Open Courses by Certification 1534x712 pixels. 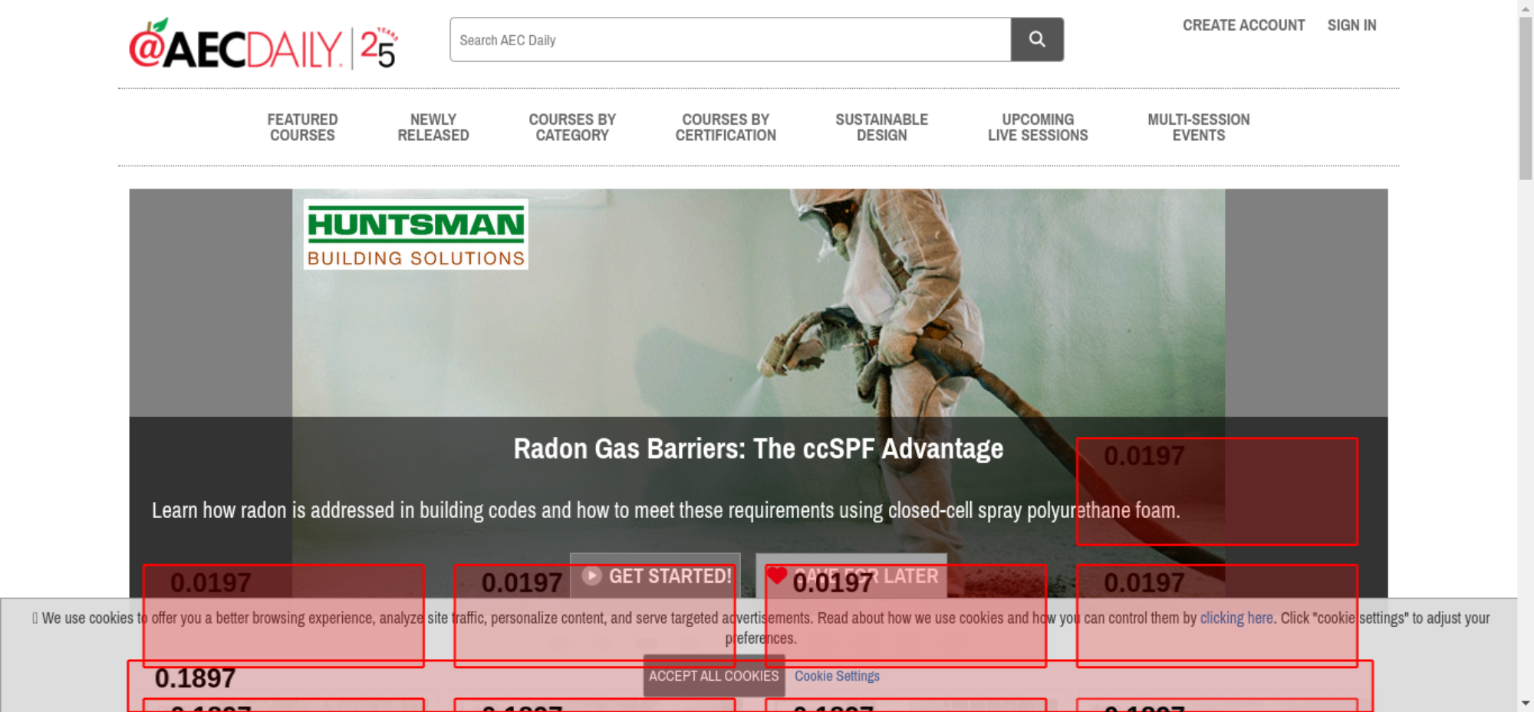726,127
